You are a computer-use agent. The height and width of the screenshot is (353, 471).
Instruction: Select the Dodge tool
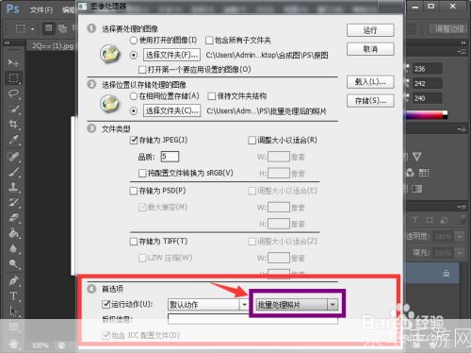[13, 263]
